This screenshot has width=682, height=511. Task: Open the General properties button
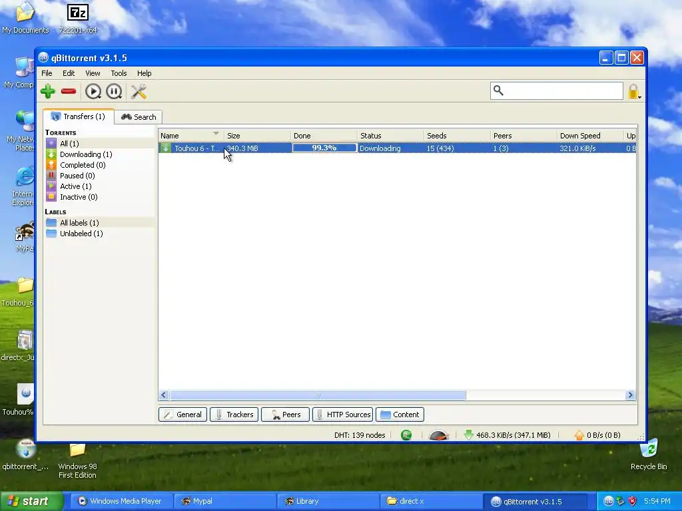182,415
